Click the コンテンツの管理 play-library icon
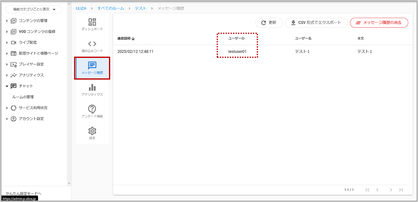Image resolution: width=418 pixels, height=202 pixels. click(x=14, y=21)
